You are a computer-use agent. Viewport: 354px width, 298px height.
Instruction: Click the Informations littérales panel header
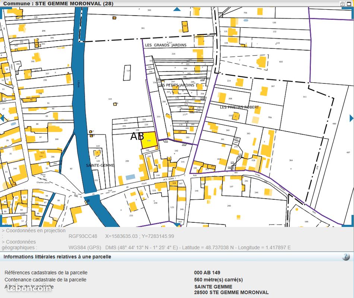(x=57, y=257)
